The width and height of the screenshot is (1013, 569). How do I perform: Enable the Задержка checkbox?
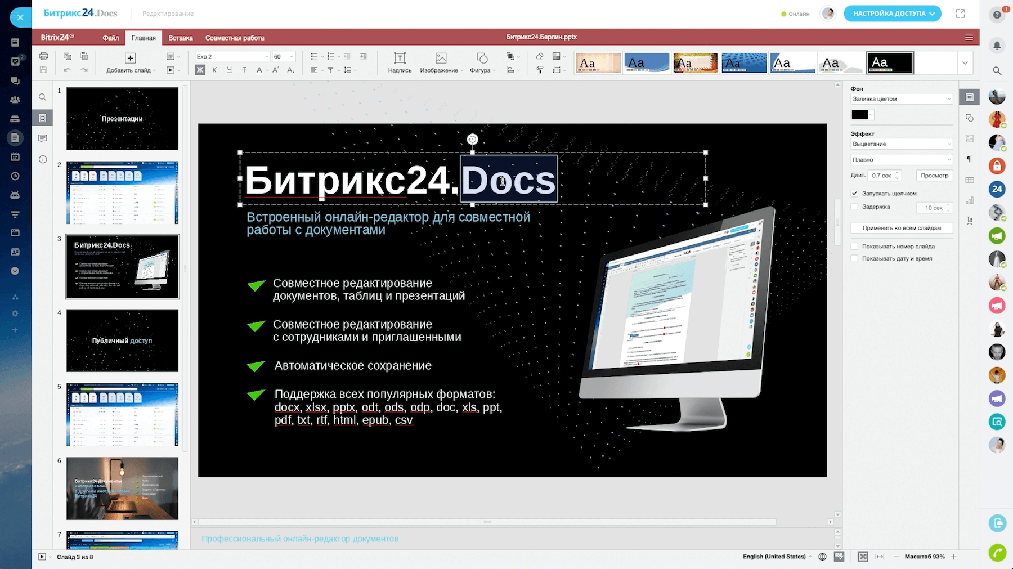[x=855, y=207]
